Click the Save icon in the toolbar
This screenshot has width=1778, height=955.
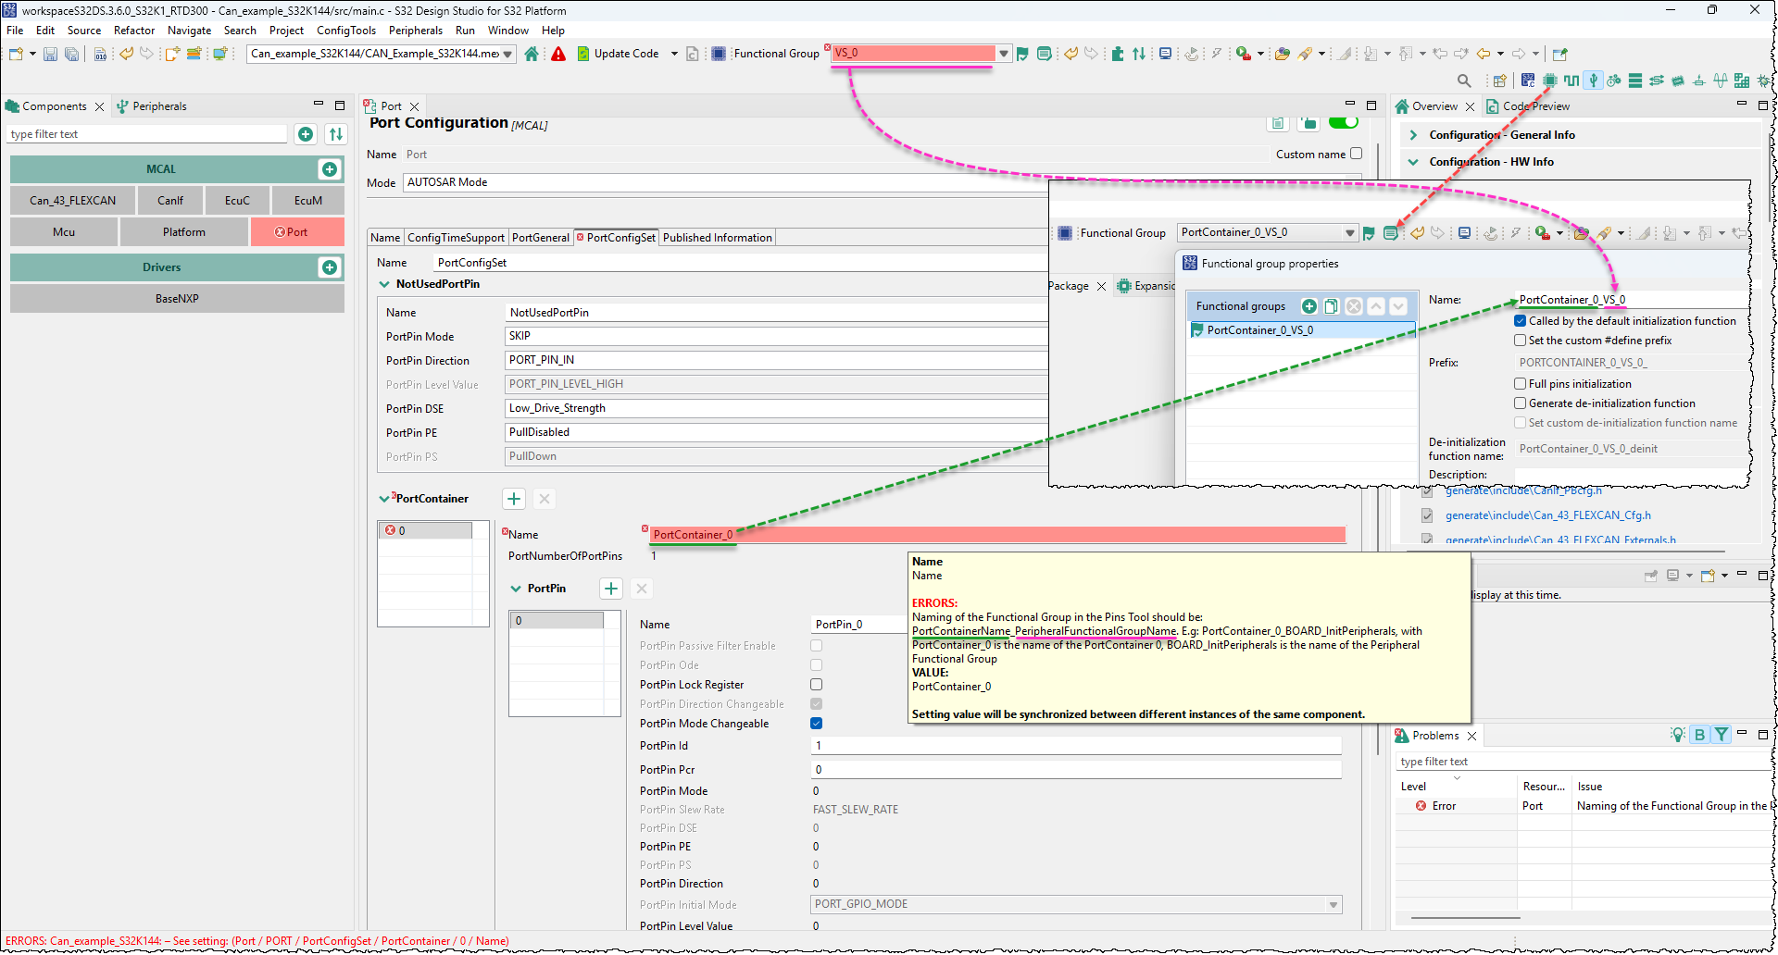[51, 54]
